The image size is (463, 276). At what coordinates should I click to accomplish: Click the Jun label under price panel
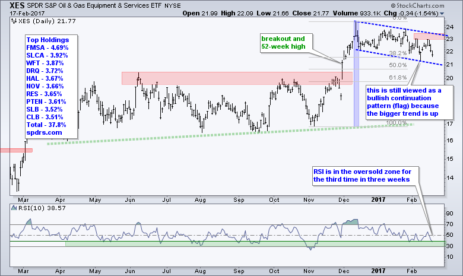(130, 200)
